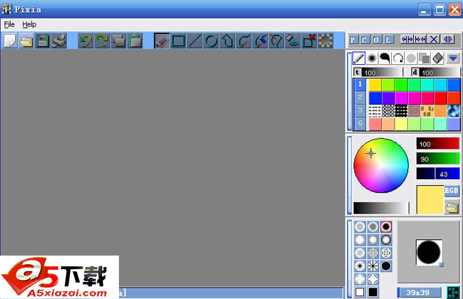Viewport: 463px width, 299px height.
Task: Switch to palette tab G
Action: click(x=360, y=124)
